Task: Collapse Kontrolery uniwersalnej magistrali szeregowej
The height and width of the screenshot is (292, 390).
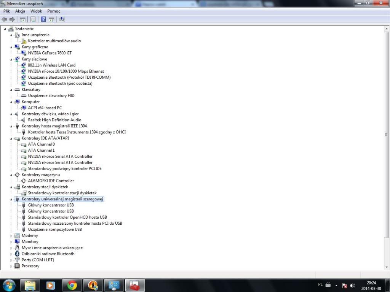Action: click(x=11, y=199)
